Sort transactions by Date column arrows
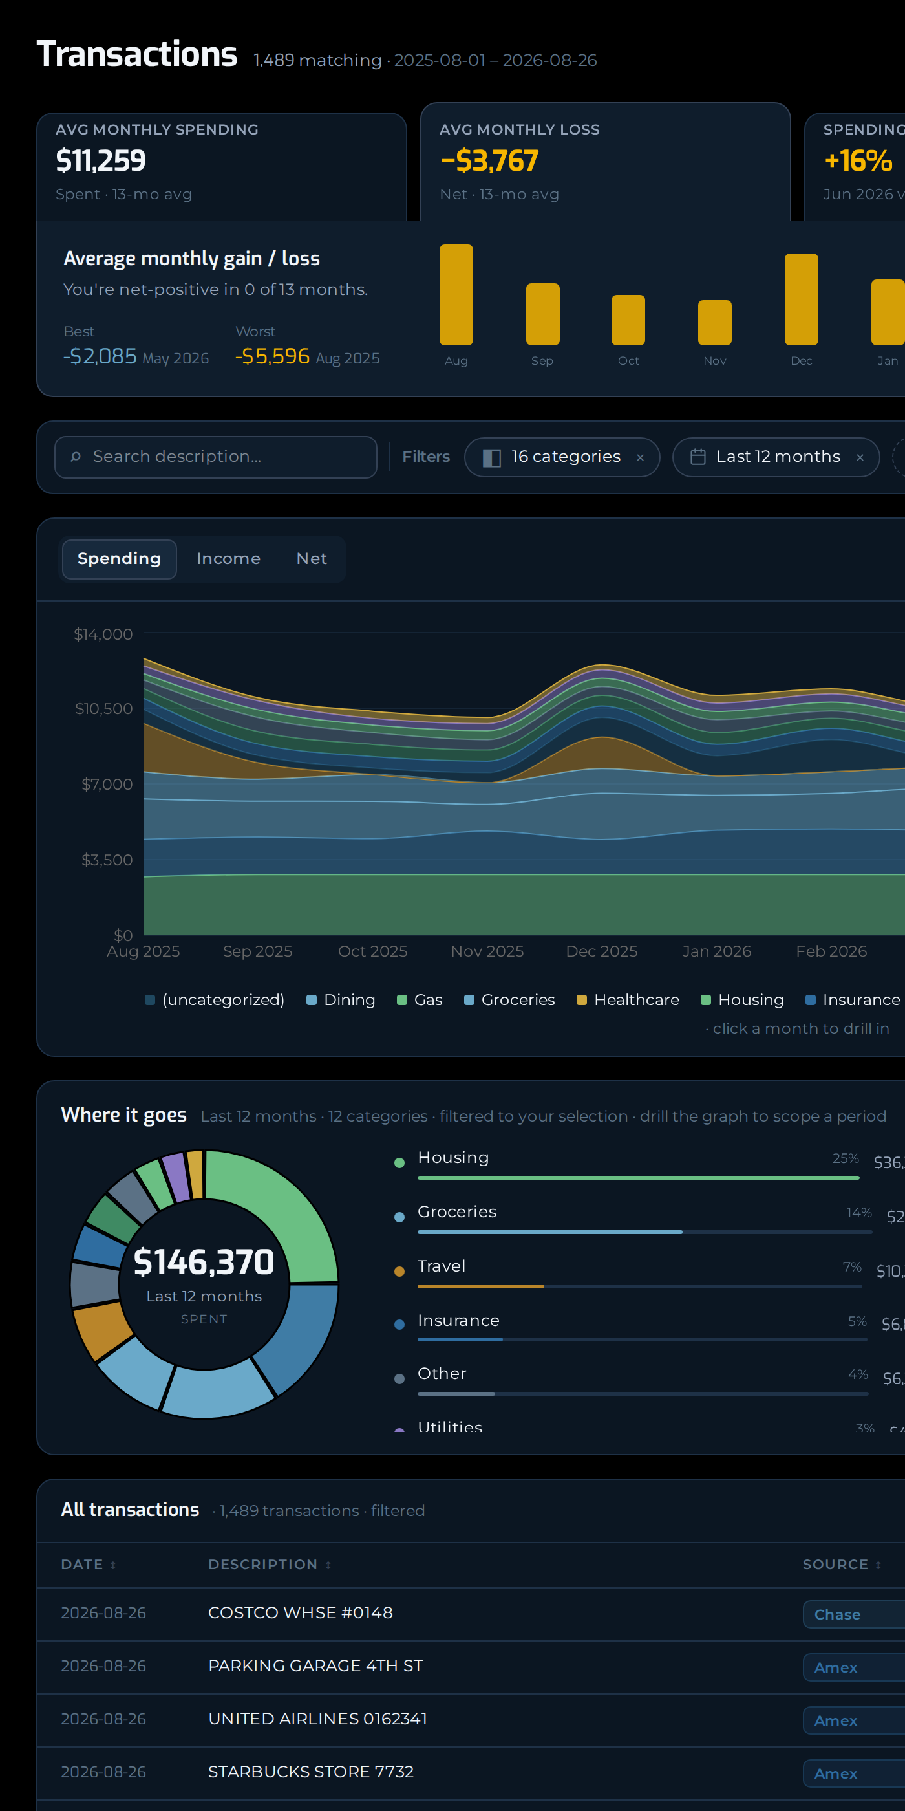 pos(113,1564)
